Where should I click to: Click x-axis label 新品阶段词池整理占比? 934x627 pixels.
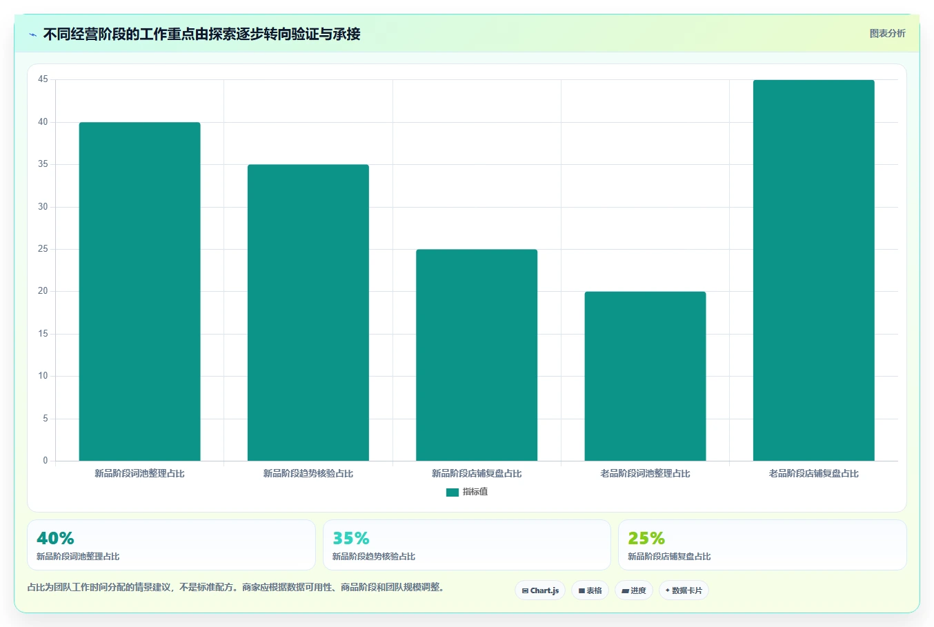coord(139,473)
